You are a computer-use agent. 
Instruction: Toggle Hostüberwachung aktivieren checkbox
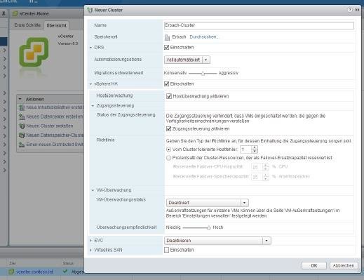click(x=169, y=96)
